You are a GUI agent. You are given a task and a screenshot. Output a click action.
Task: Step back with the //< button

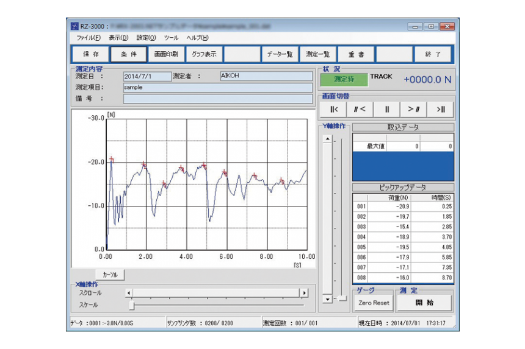(x=360, y=109)
